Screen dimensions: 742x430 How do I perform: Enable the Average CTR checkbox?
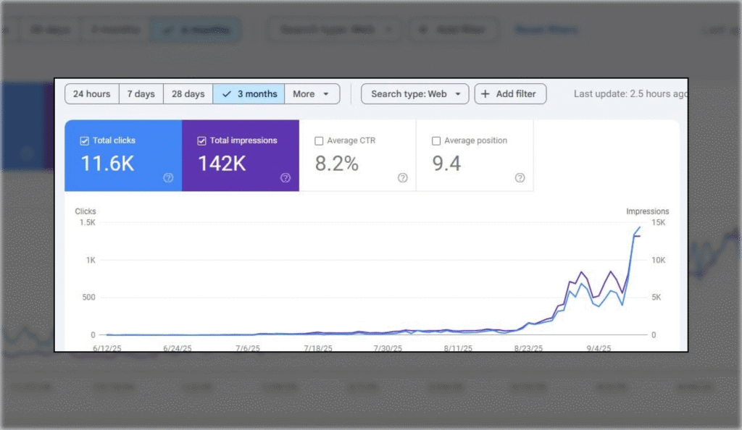(319, 140)
